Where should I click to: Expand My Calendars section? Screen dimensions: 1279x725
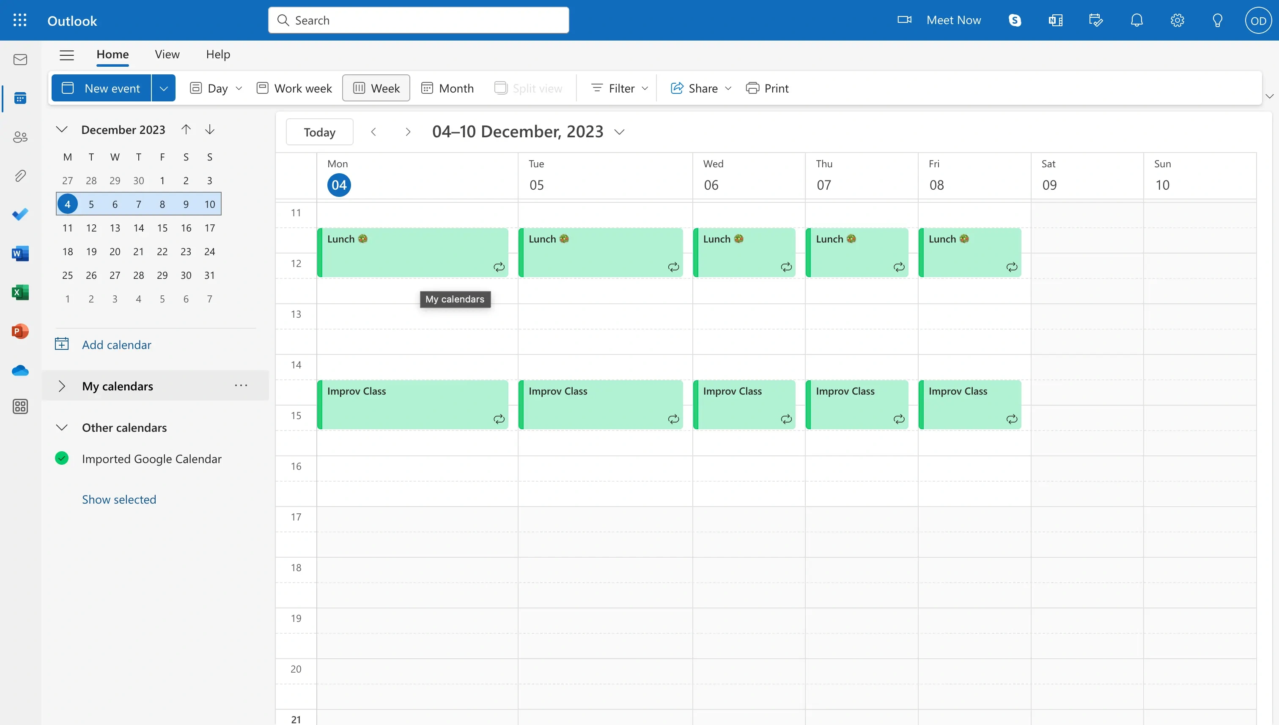[x=60, y=384]
